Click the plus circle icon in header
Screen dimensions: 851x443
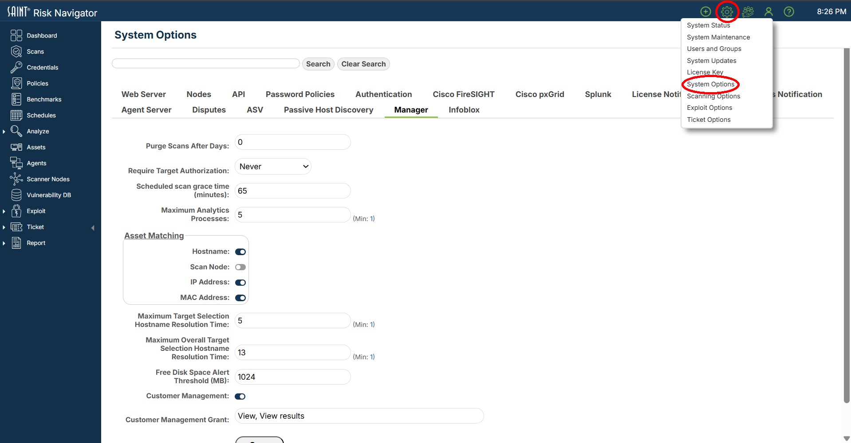705,12
